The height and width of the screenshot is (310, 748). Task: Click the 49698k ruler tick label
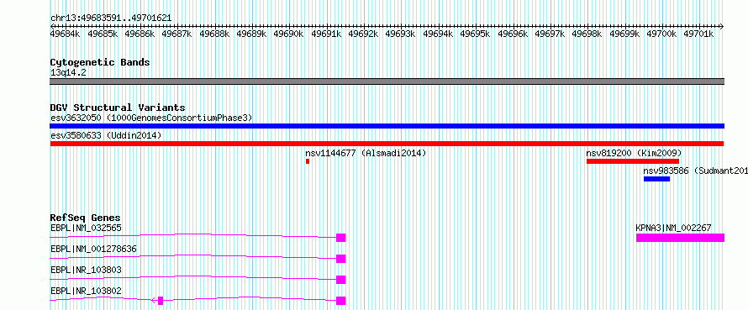coord(587,34)
